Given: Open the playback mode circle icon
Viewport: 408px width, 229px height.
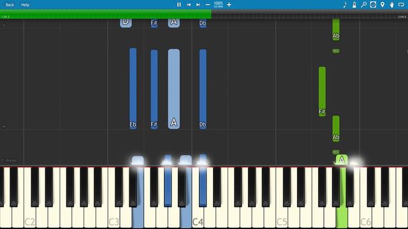Looking at the screenshot, I should point(373,4).
